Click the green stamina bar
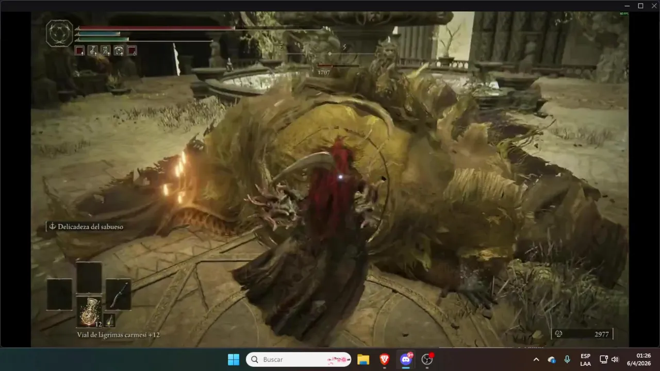This screenshot has height=371, width=660. 103,39
